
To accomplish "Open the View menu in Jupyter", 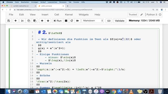I will coord(33,15).
